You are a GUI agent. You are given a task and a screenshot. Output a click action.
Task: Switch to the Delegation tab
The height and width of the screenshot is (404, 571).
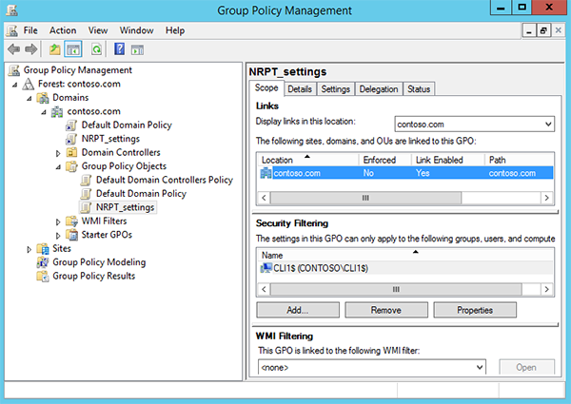click(379, 89)
